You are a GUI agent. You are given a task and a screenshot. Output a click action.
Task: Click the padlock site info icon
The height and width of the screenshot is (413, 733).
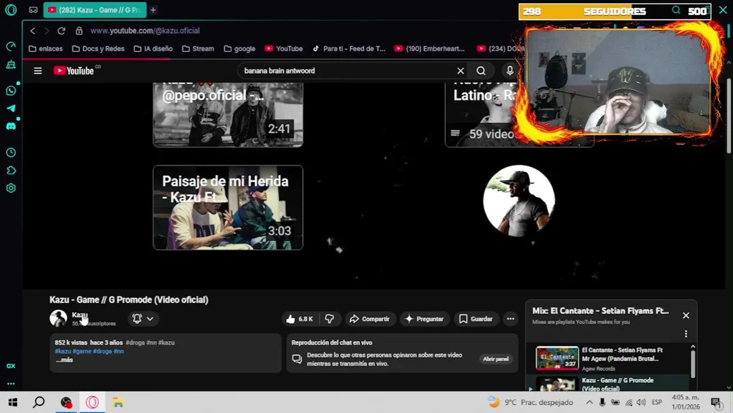click(x=79, y=30)
